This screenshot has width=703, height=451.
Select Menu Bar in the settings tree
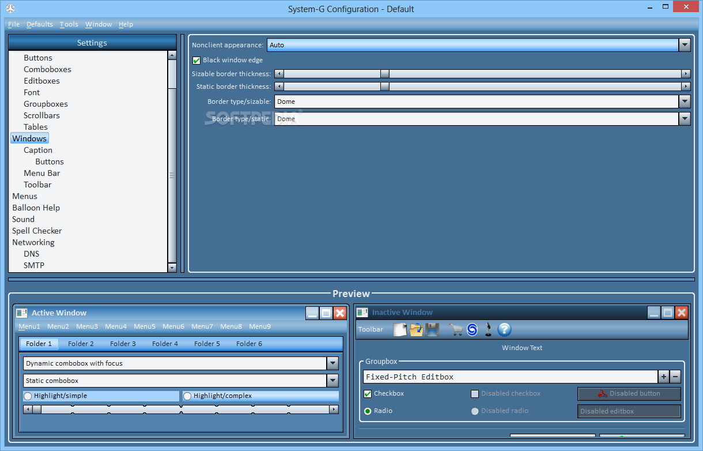41,173
